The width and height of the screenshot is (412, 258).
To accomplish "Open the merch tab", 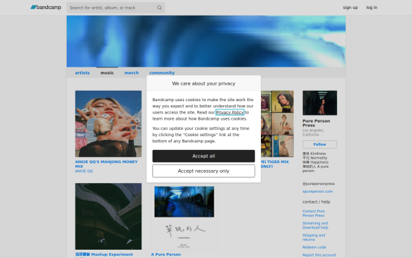I will coord(131,73).
